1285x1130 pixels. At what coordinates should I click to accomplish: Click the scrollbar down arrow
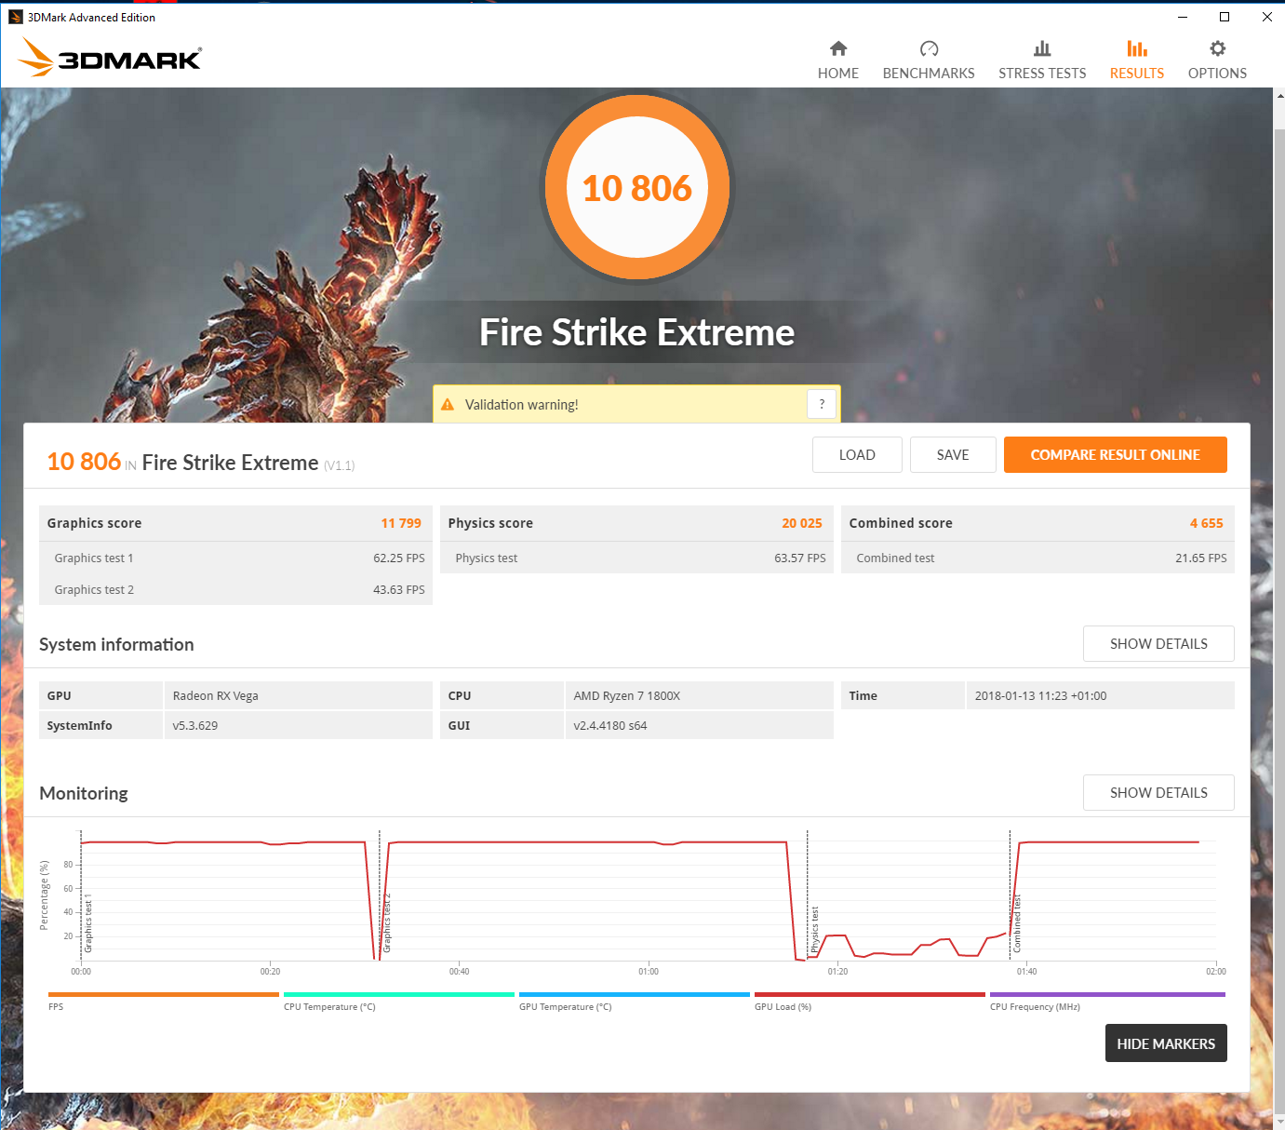(1279, 1122)
